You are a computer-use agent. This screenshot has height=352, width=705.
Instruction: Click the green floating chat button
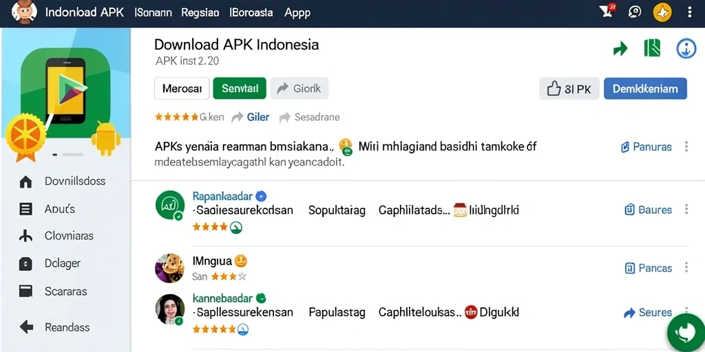pyautogui.click(x=686, y=333)
